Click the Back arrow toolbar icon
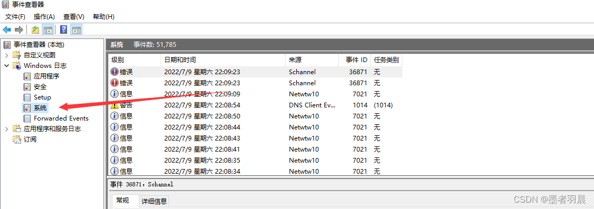594x209 pixels. pyautogui.click(x=7, y=29)
